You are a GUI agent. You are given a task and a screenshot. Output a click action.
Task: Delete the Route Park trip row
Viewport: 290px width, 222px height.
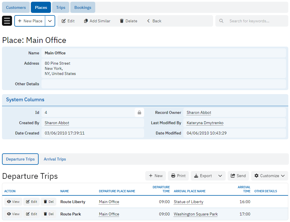pyautogui.click(x=48, y=214)
